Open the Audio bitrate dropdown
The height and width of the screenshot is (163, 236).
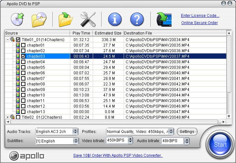click(x=187, y=141)
